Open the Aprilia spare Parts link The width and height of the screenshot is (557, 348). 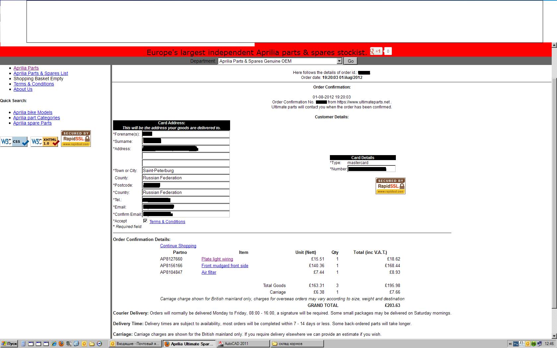(32, 123)
